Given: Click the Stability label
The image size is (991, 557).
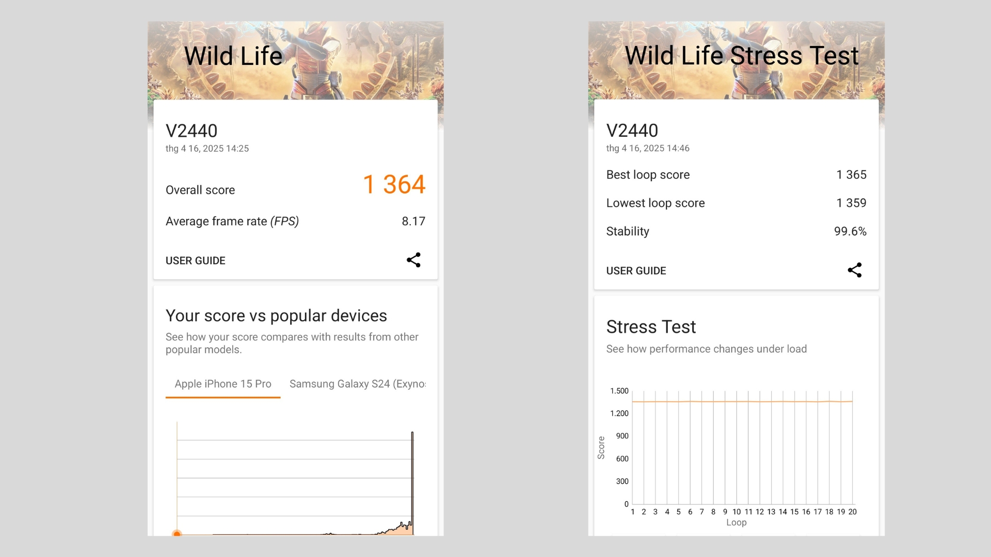Looking at the screenshot, I should (628, 232).
